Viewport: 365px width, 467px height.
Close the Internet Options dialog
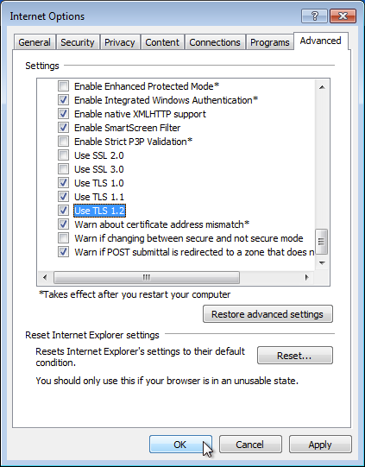pyautogui.click(x=343, y=16)
